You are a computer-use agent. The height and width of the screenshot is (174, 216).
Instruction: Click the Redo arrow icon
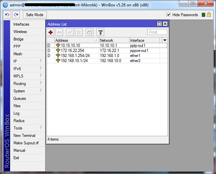pos(16,15)
